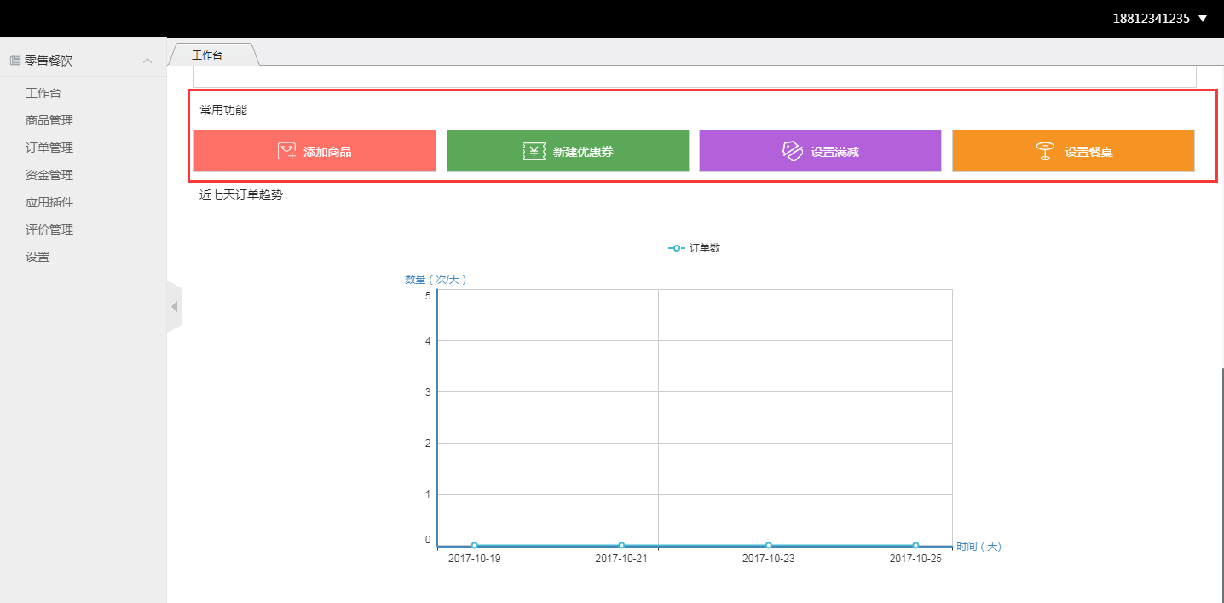This screenshot has width=1224, height=603.
Task: Click the coupon icon on 新建优惠券
Action: click(x=534, y=152)
